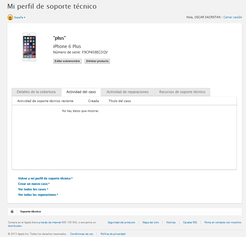This screenshot has width=246, height=237.
Task: Open Mapa del sitio footer link
Action: (150, 222)
